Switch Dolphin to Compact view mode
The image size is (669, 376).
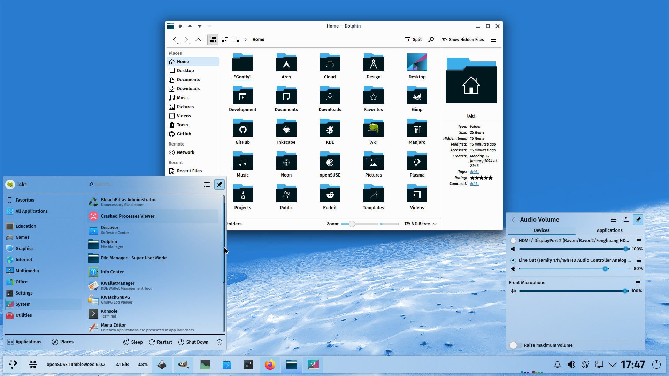[x=225, y=40]
